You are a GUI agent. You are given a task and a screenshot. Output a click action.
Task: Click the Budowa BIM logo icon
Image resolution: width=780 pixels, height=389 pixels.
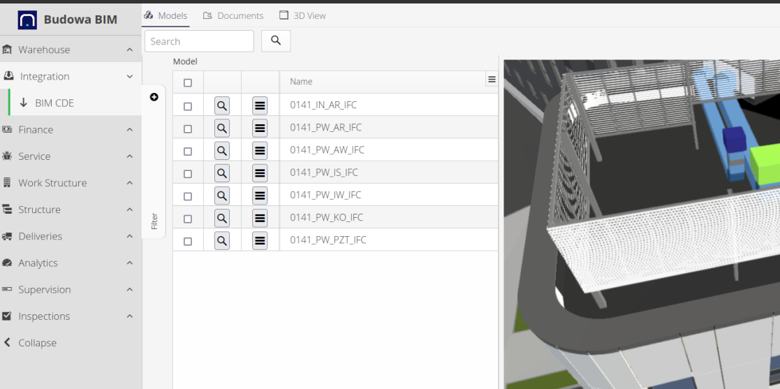point(27,20)
